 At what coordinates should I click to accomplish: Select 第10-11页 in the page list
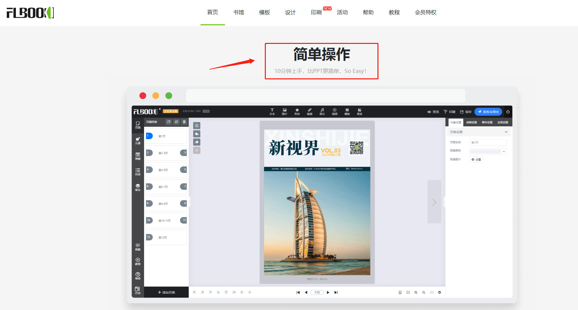[166, 221]
